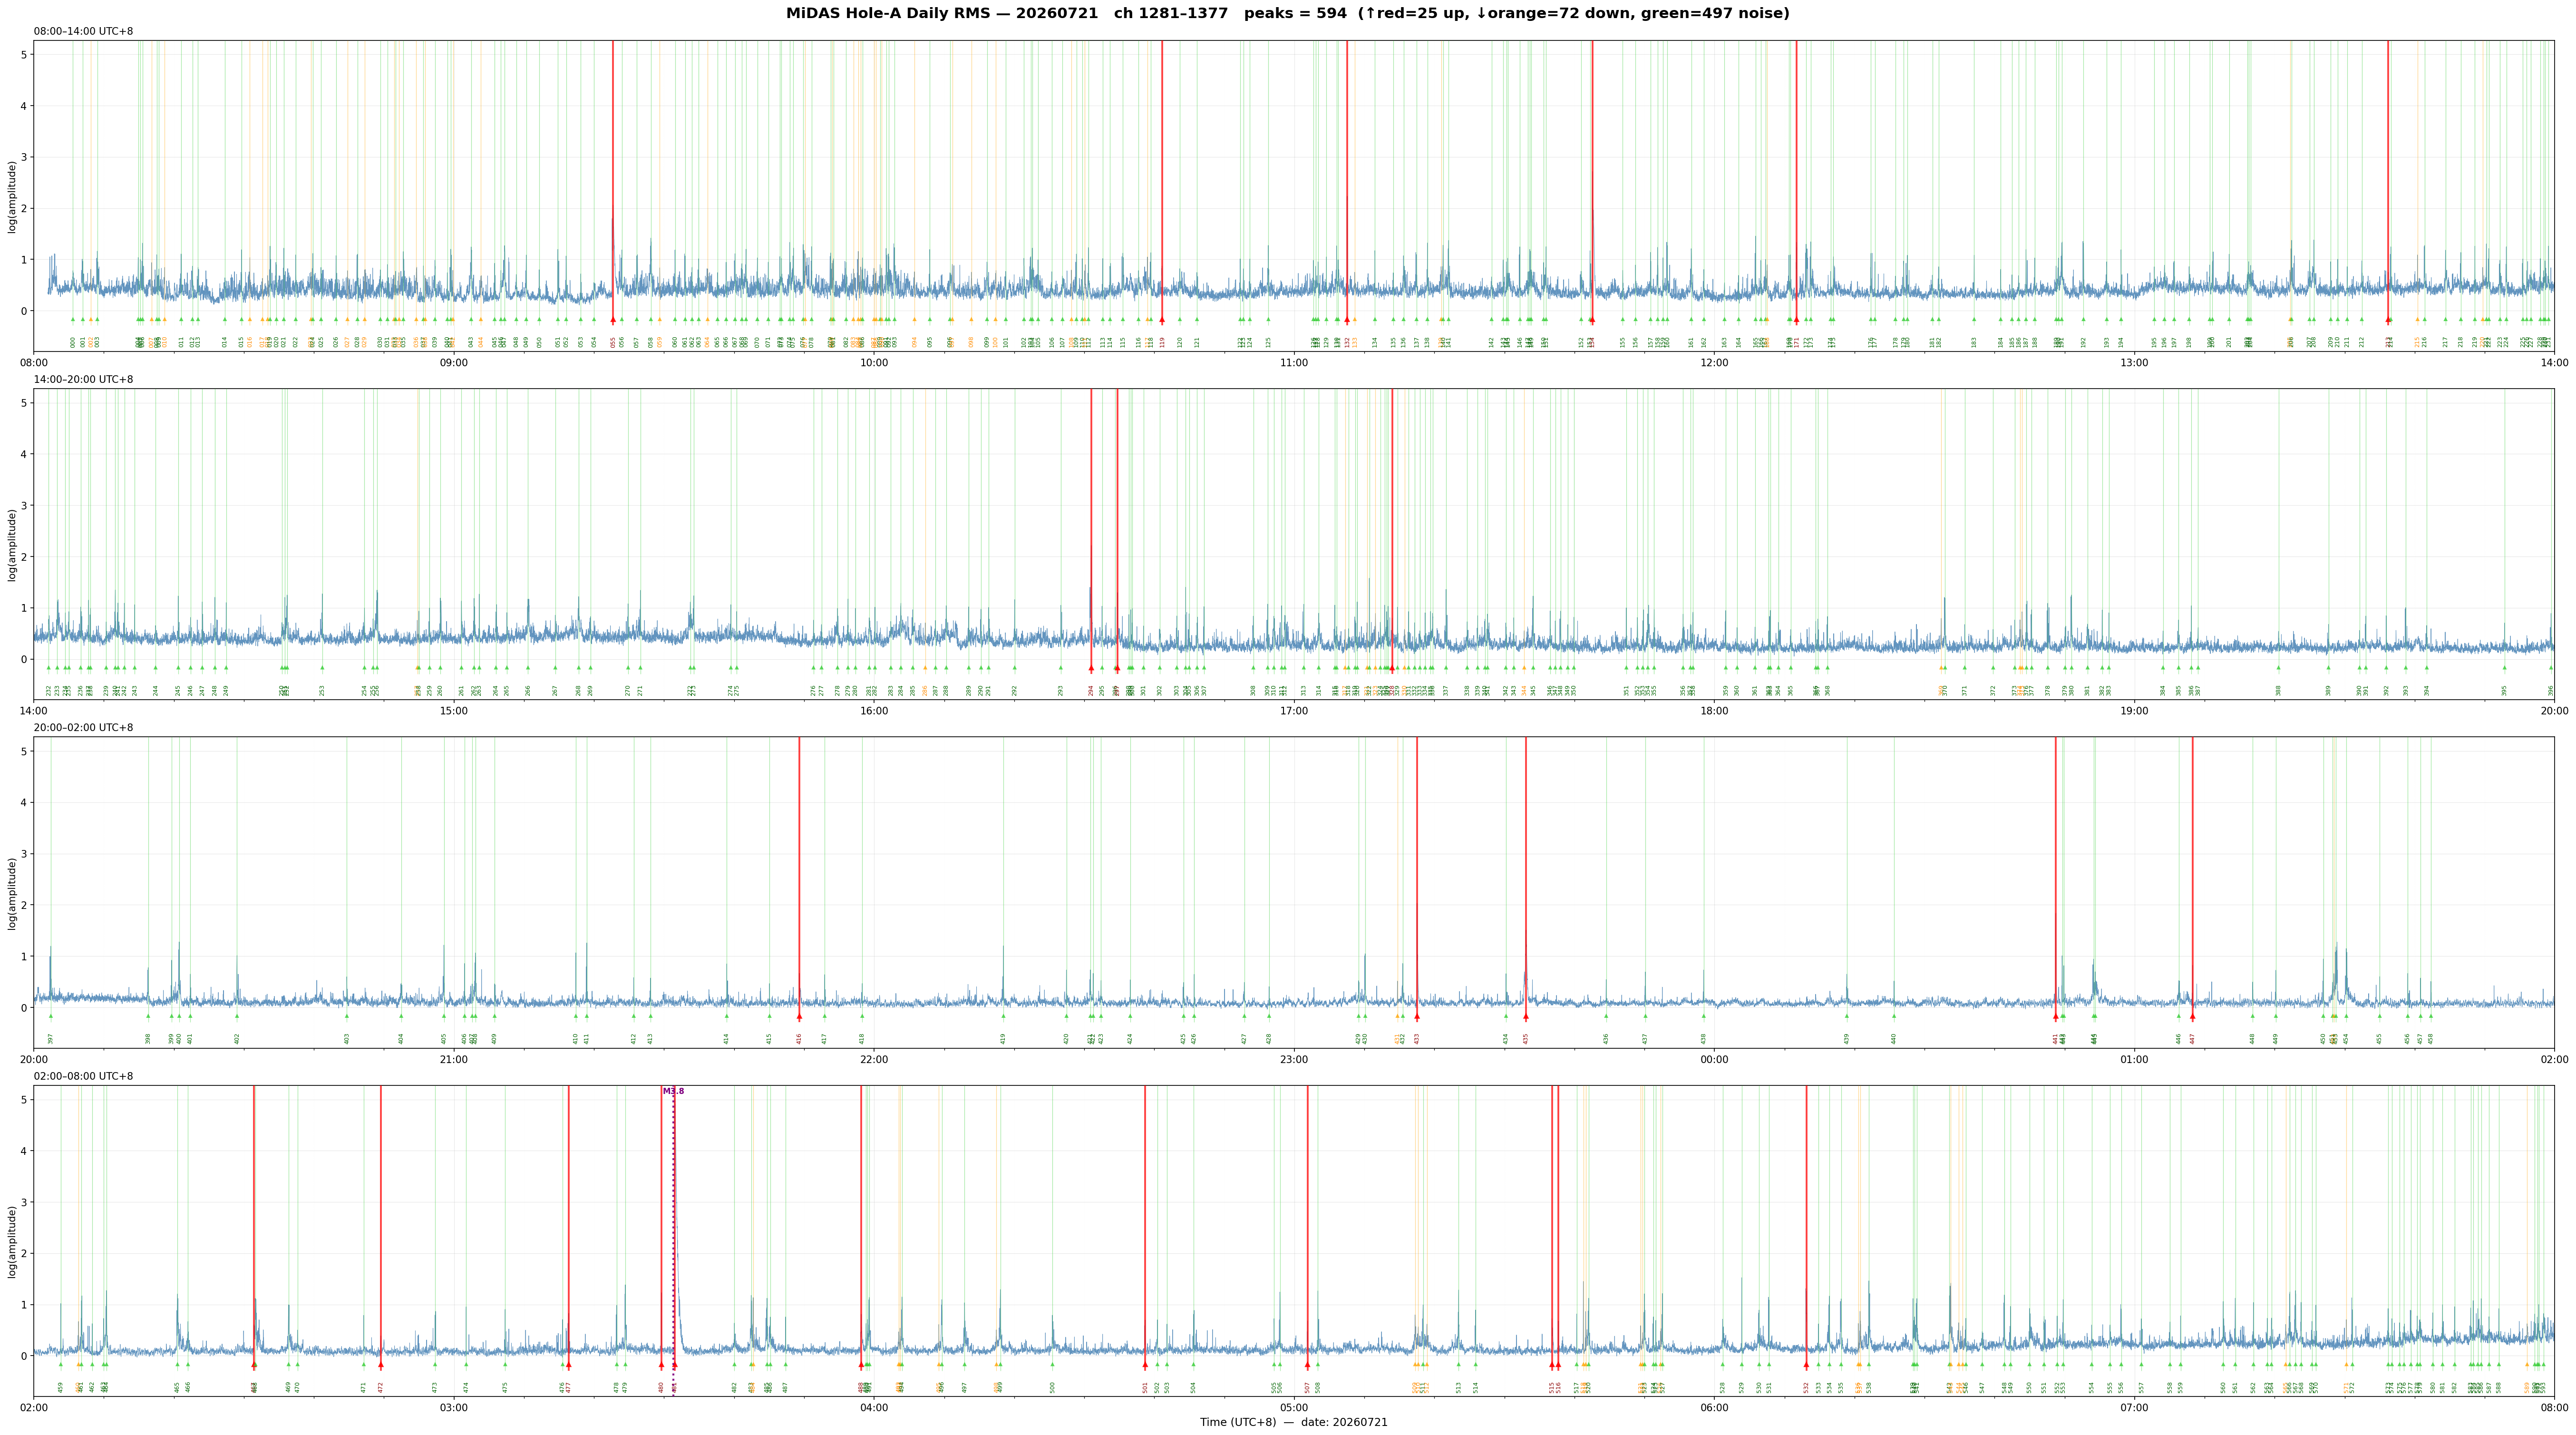Select the red peak label 472
Screen dimensions: 2576x1435
381,1387
